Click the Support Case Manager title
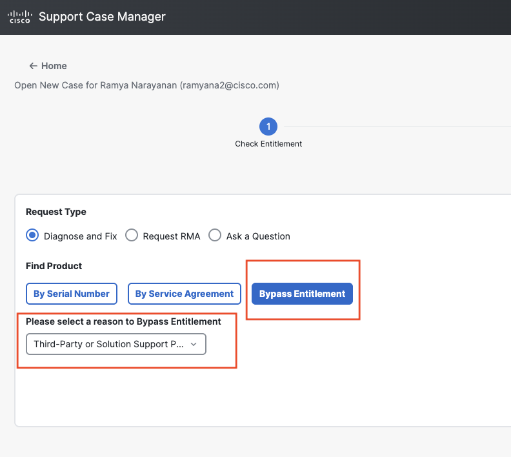The image size is (511, 457). (102, 17)
